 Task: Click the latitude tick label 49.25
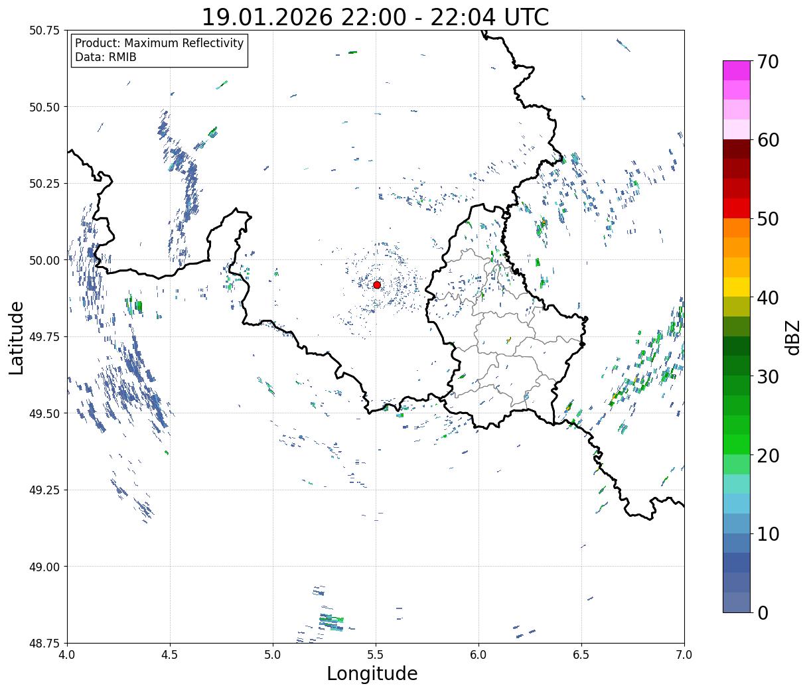coord(44,490)
